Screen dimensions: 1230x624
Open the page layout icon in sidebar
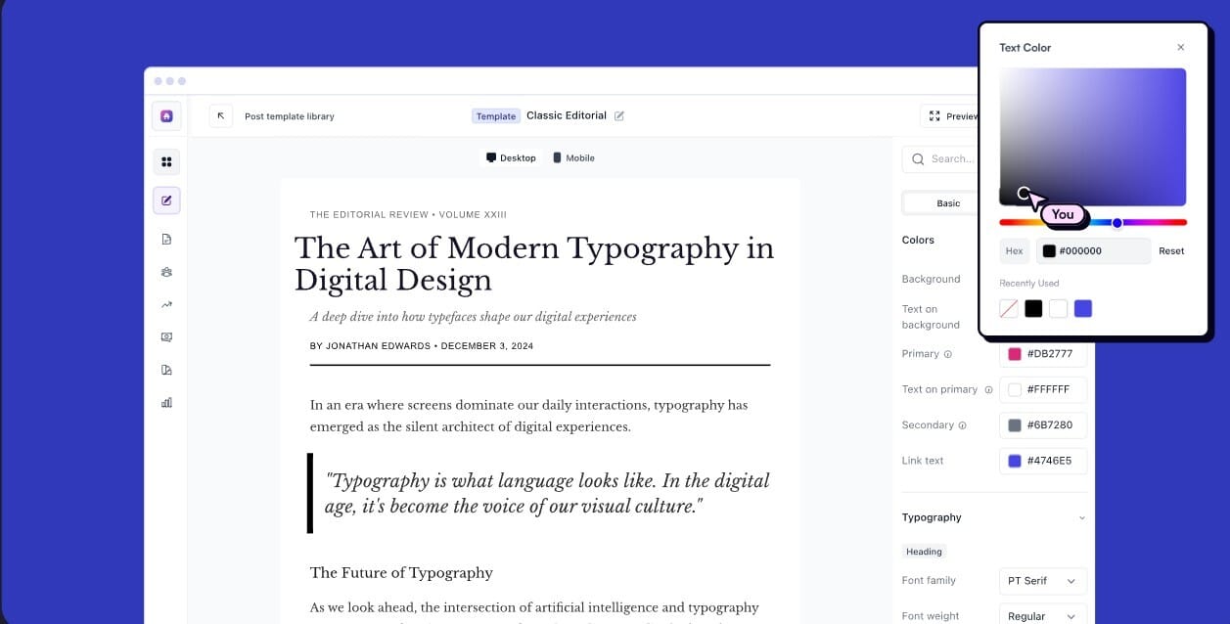[166, 370]
